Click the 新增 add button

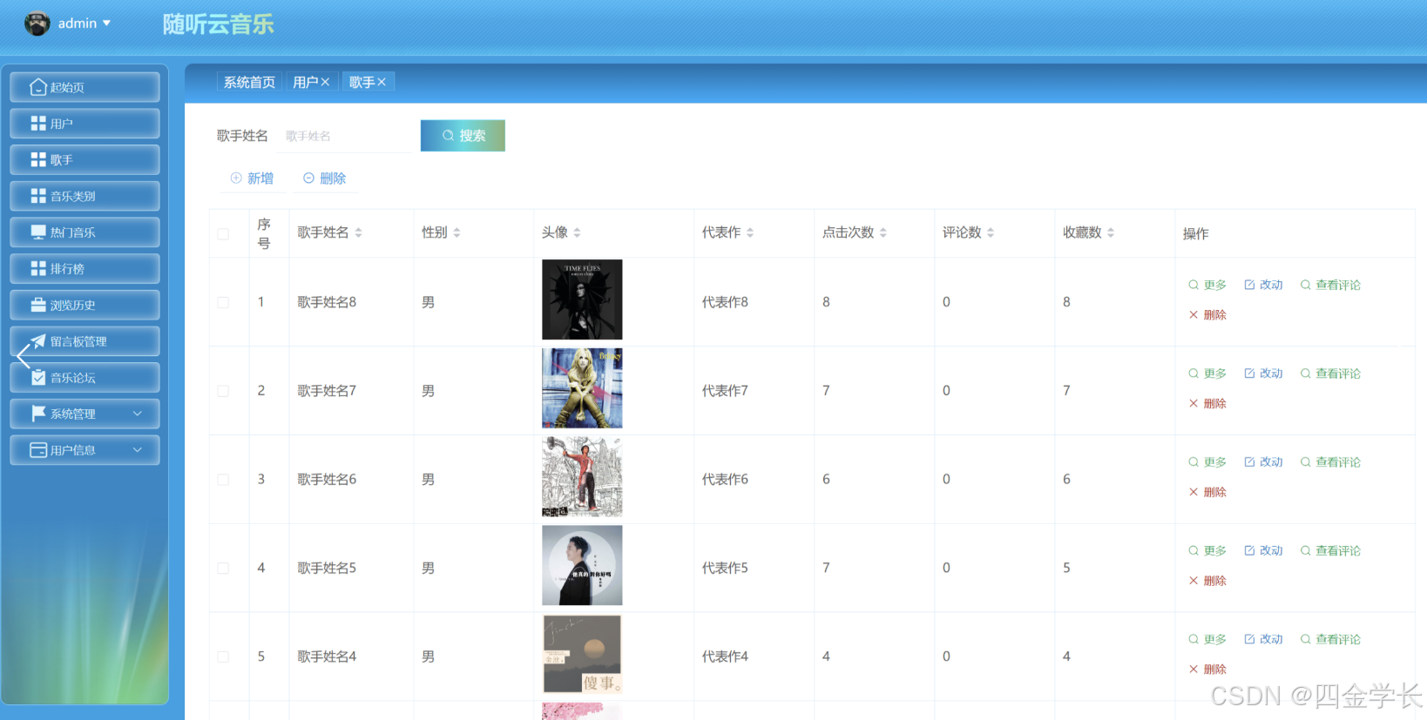pyautogui.click(x=252, y=178)
